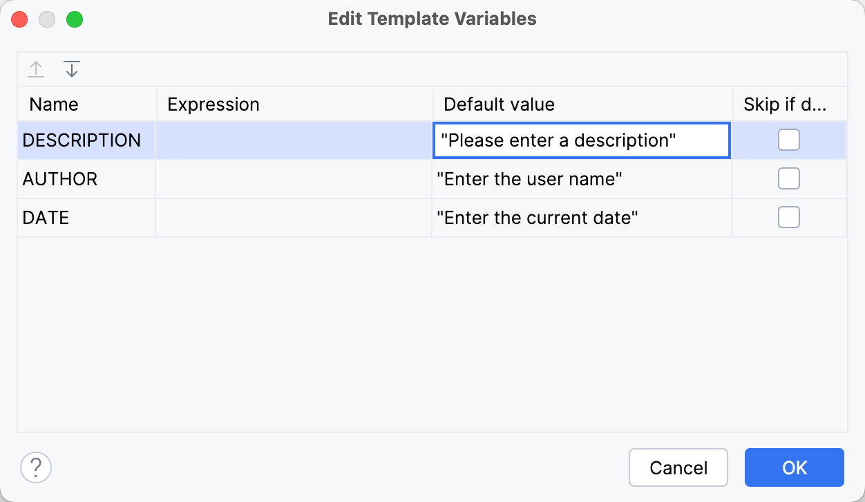Edit the default value field for DESCRIPTION
The width and height of the screenshot is (865, 502).
pyautogui.click(x=580, y=140)
